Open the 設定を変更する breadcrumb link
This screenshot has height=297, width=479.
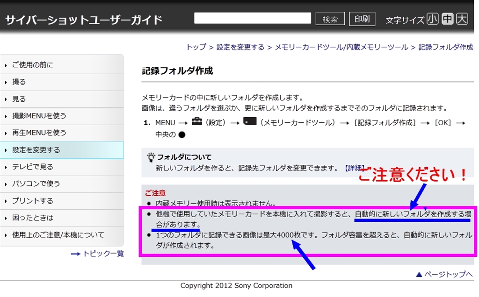coord(240,47)
